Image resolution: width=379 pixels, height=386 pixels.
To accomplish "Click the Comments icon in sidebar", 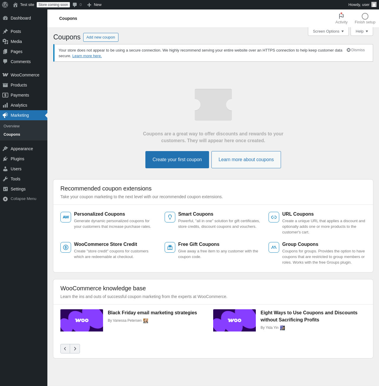I will click(5, 62).
